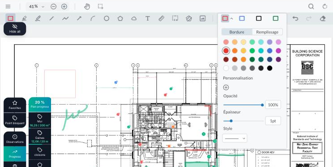Switch to the Bordure tab
The image size is (333, 167).
(x=237, y=32)
